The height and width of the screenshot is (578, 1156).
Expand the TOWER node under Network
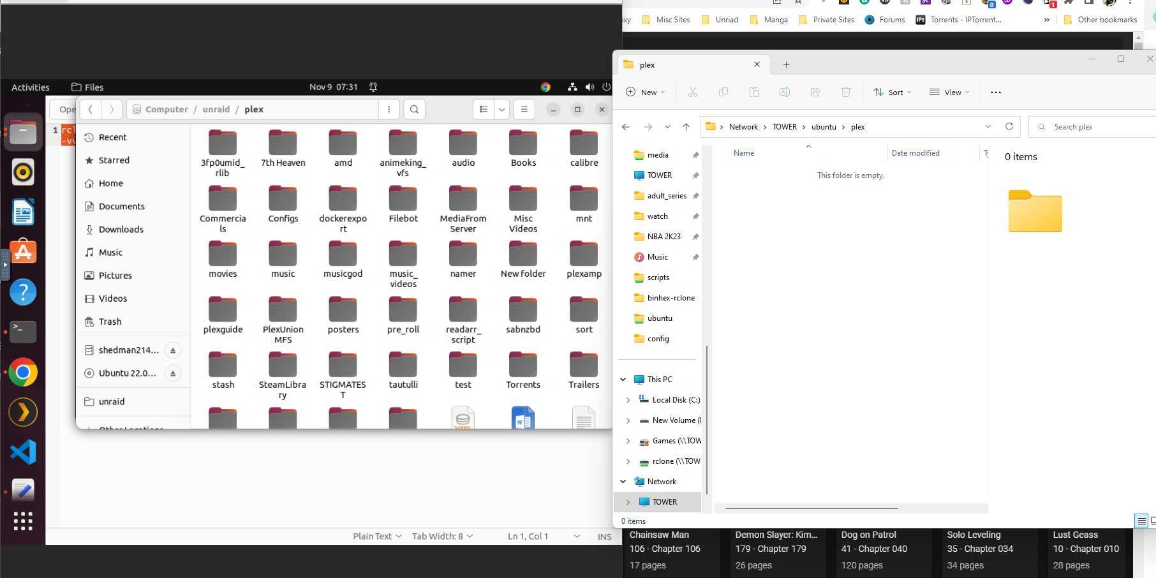628,502
